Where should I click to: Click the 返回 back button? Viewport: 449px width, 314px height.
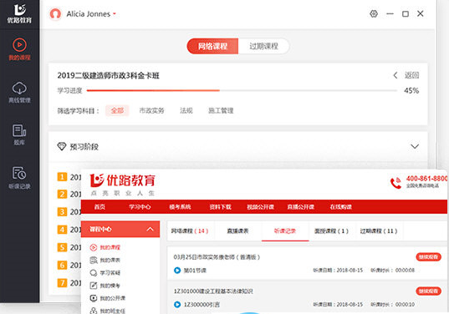tap(406, 75)
